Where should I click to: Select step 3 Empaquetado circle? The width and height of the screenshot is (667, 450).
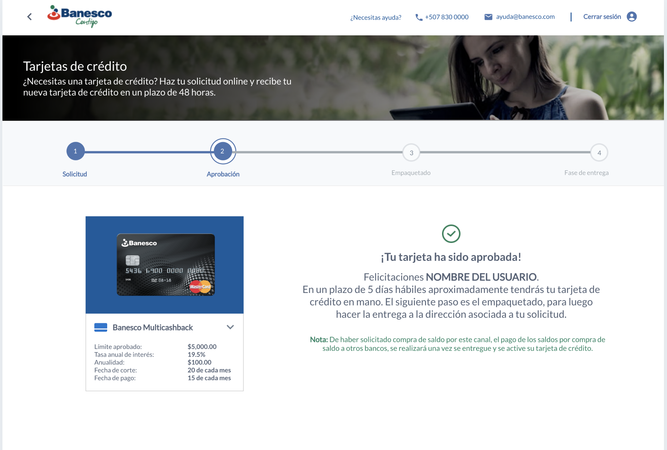point(411,152)
